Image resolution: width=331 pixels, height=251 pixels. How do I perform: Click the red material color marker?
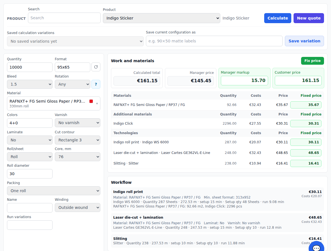click(x=91, y=101)
